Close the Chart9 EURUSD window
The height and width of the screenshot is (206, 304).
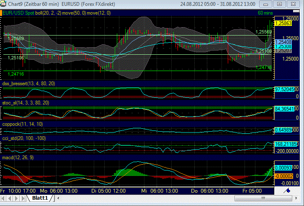pyautogui.click(x=293, y=4)
